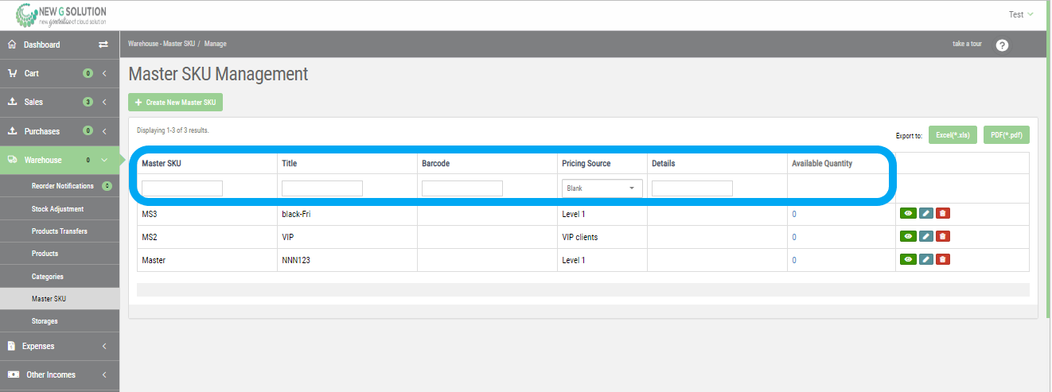Expand the Expenses sidebar section
Screen dimensions: 1052x392
(x=60, y=346)
